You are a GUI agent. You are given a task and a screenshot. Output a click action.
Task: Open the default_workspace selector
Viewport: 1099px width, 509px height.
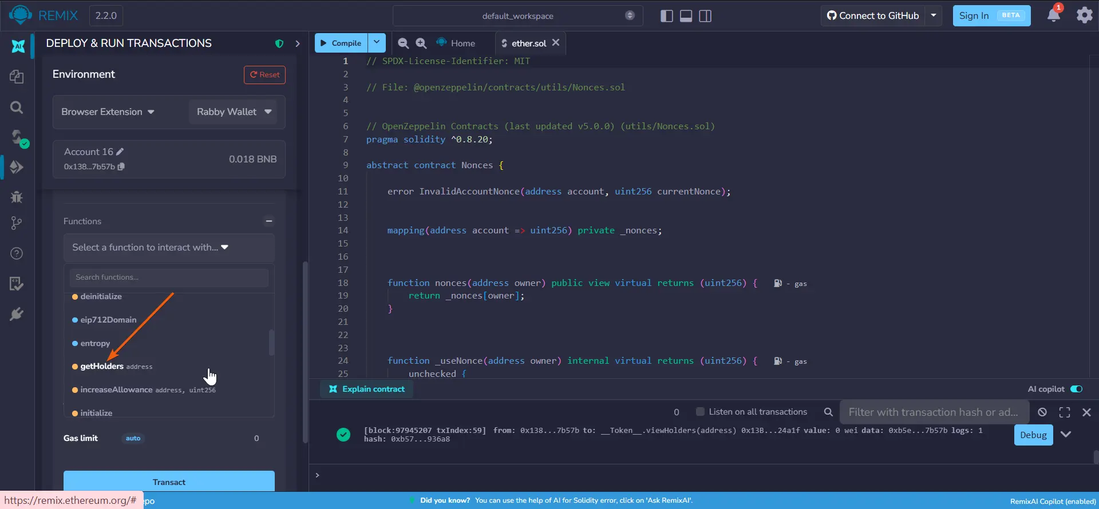517,16
